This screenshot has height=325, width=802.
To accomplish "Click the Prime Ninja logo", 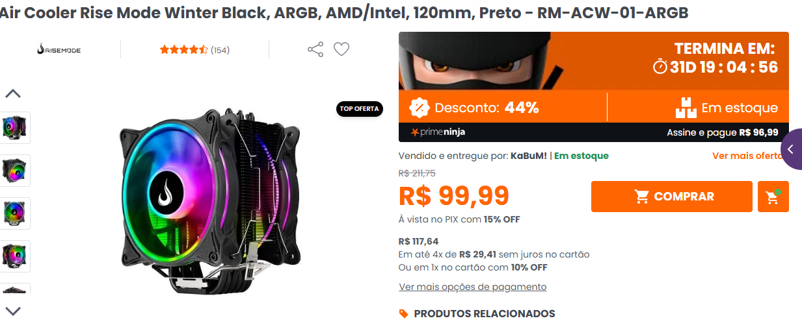I will tap(438, 132).
